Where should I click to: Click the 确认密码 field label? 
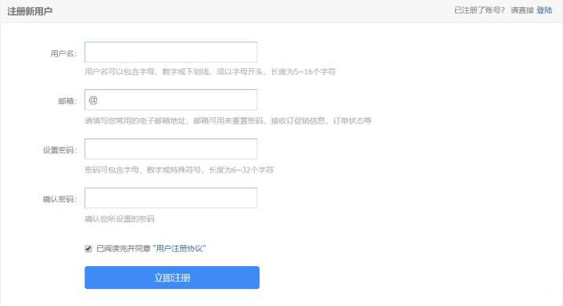[60, 200]
